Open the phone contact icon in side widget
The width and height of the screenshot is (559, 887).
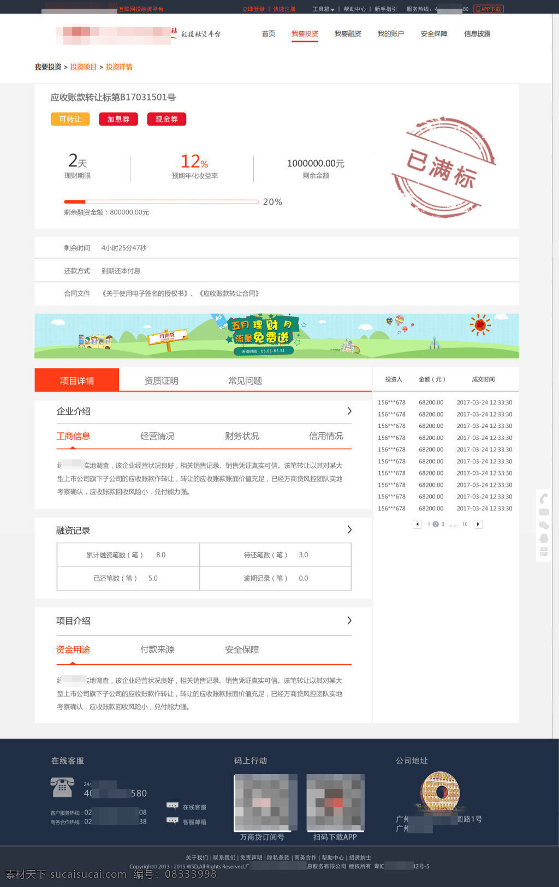coord(544,498)
